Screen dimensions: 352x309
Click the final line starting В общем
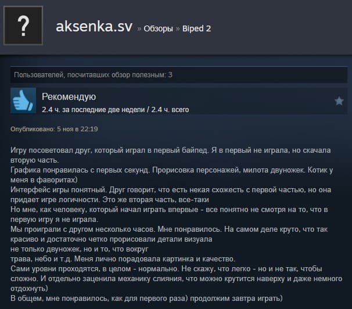[146, 298]
